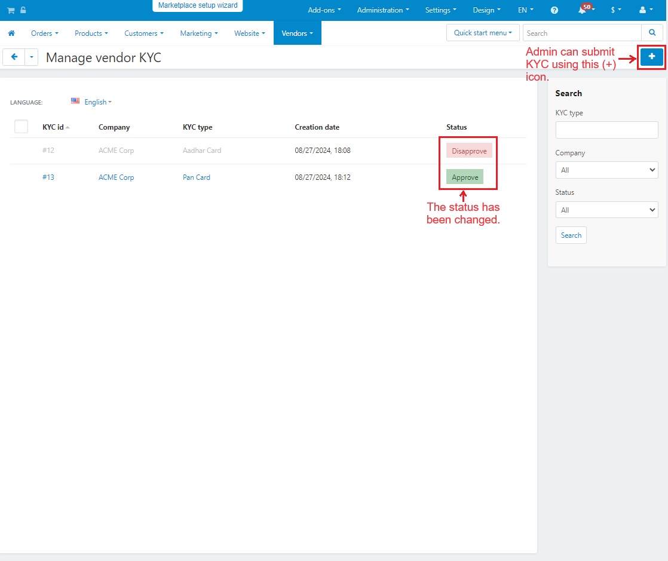Change content language English dropdown
The image size is (668, 561).
[x=97, y=102]
